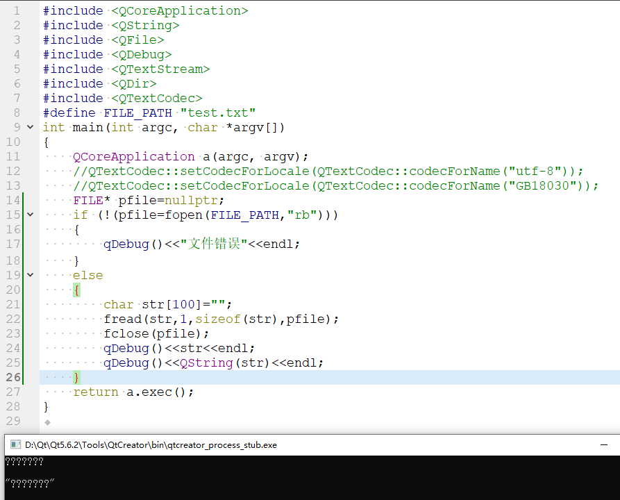Viewport: 620px width, 500px height.
Task: Click the fread call
Action: pyautogui.click(x=123, y=319)
